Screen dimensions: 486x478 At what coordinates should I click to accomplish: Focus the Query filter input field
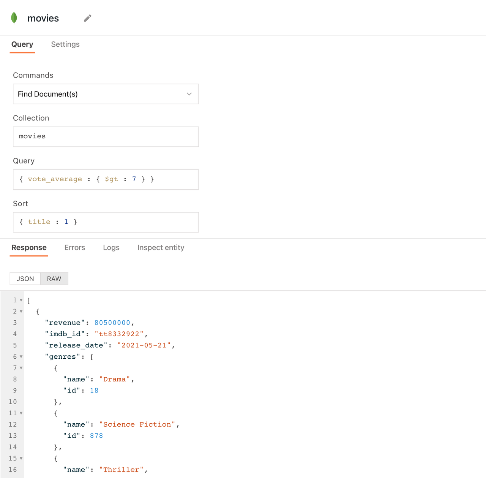[106, 179]
